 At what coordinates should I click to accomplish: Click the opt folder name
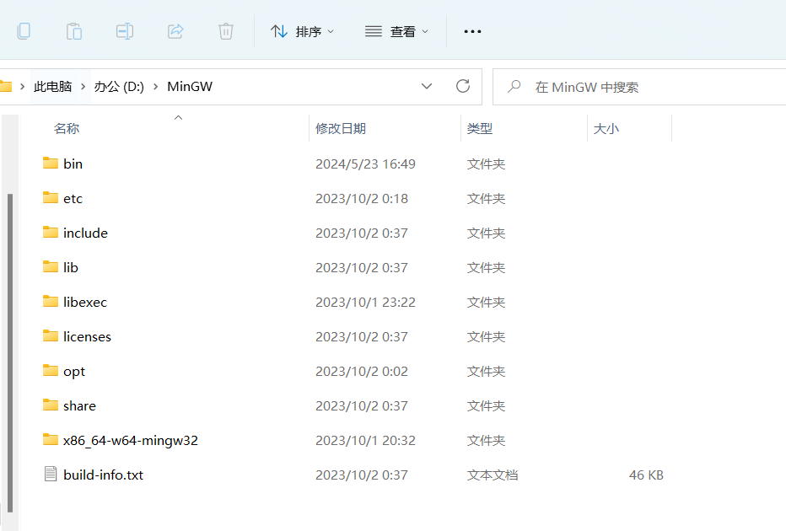[x=74, y=372]
